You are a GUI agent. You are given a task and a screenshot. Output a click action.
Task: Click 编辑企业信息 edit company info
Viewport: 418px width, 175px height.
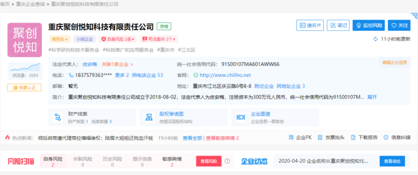395,63
